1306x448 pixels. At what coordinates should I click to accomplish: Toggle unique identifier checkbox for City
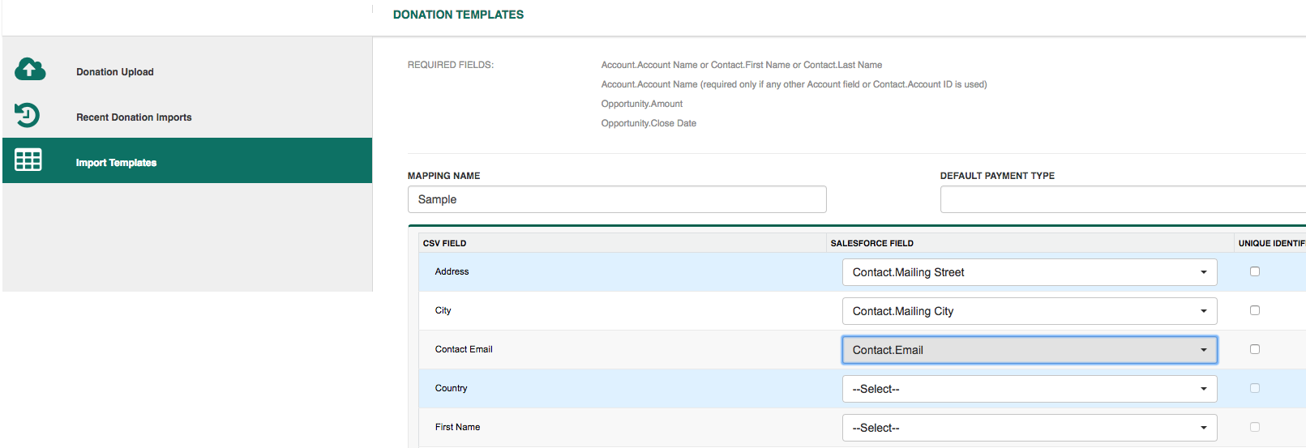1254,310
